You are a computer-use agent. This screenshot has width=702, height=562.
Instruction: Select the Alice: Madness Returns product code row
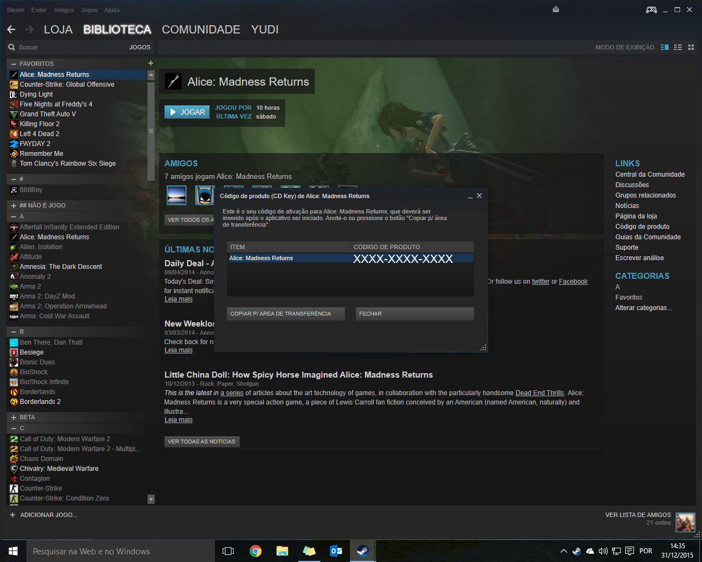350,258
